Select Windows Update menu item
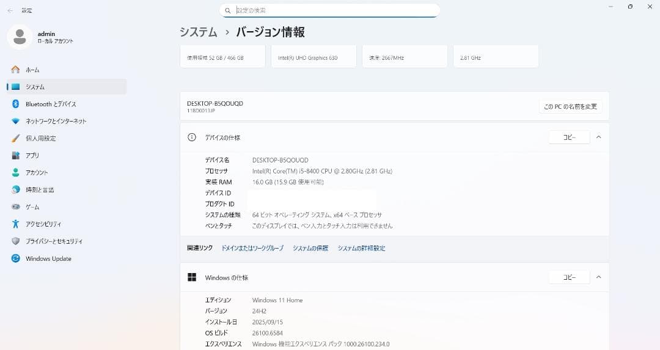The width and height of the screenshot is (660, 350). click(x=67, y=258)
